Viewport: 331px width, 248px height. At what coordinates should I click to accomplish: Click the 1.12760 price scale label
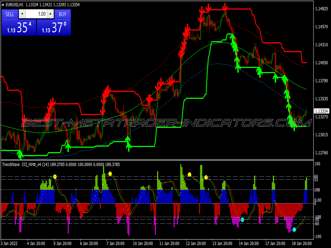(321, 153)
